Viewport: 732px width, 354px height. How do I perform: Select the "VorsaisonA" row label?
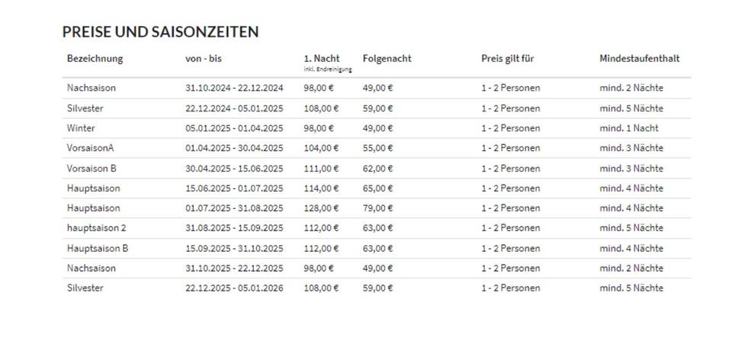[90, 148]
